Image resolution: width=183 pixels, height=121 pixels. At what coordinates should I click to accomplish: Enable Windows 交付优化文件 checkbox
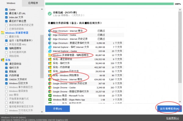coord(6,111)
